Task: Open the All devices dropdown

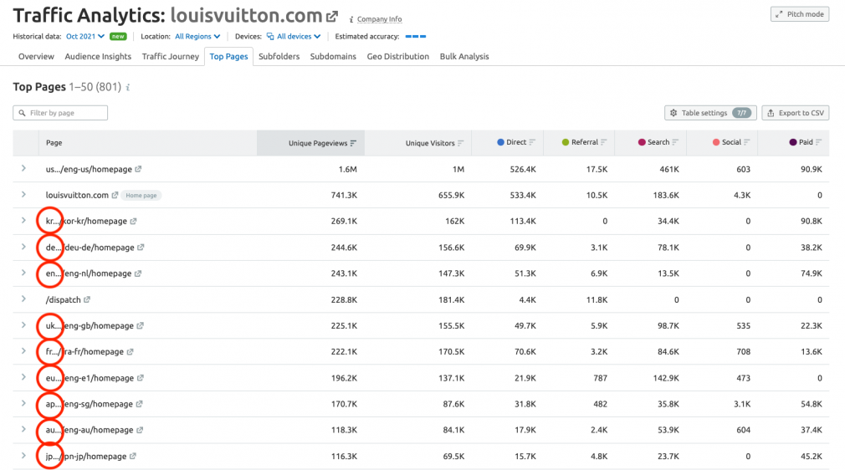Action: [x=294, y=36]
